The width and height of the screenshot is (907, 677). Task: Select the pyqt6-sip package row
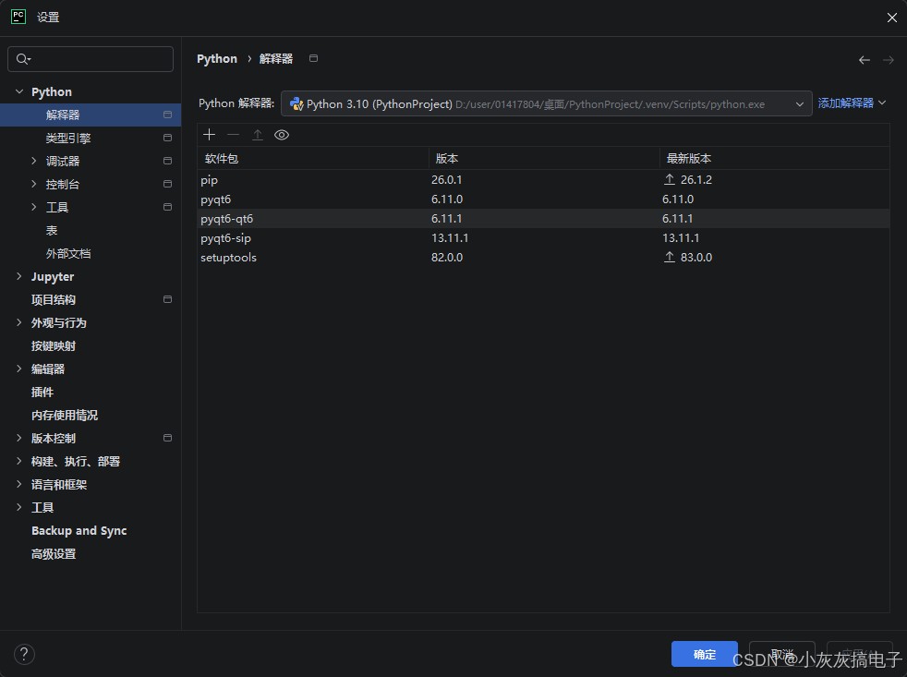(x=543, y=237)
